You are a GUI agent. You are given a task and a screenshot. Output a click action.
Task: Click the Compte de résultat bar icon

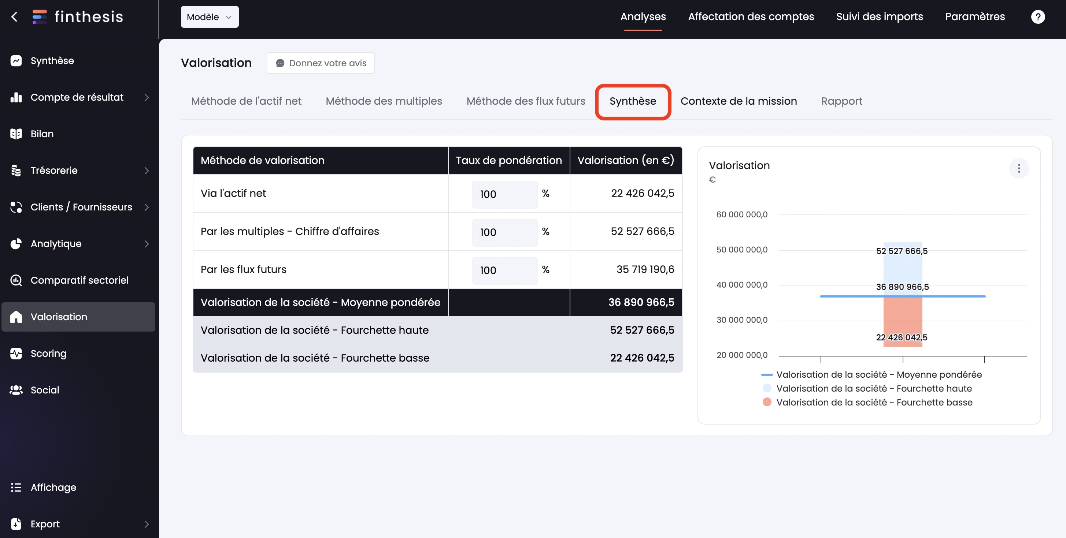click(16, 97)
